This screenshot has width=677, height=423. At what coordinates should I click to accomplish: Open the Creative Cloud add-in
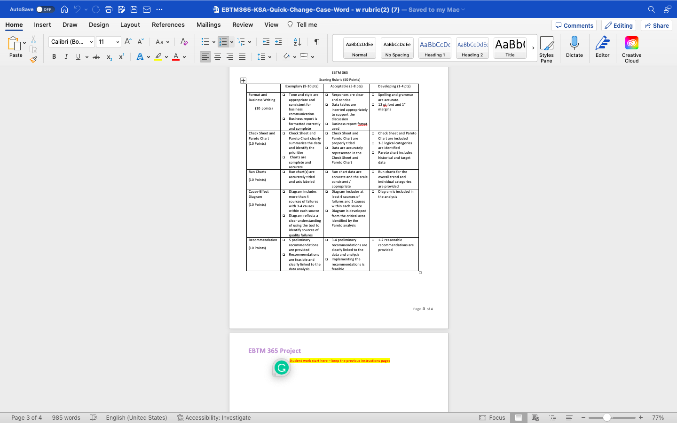pyautogui.click(x=632, y=49)
